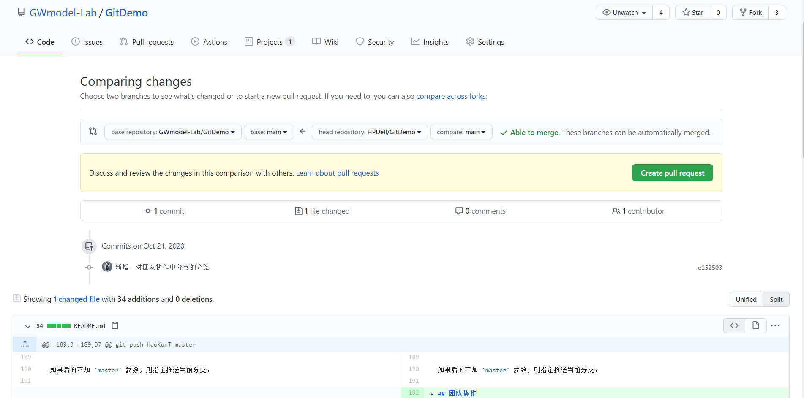Click the commit node icon next to 1 commit
This screenshot has height=398, width=804.
coord(148,211)
